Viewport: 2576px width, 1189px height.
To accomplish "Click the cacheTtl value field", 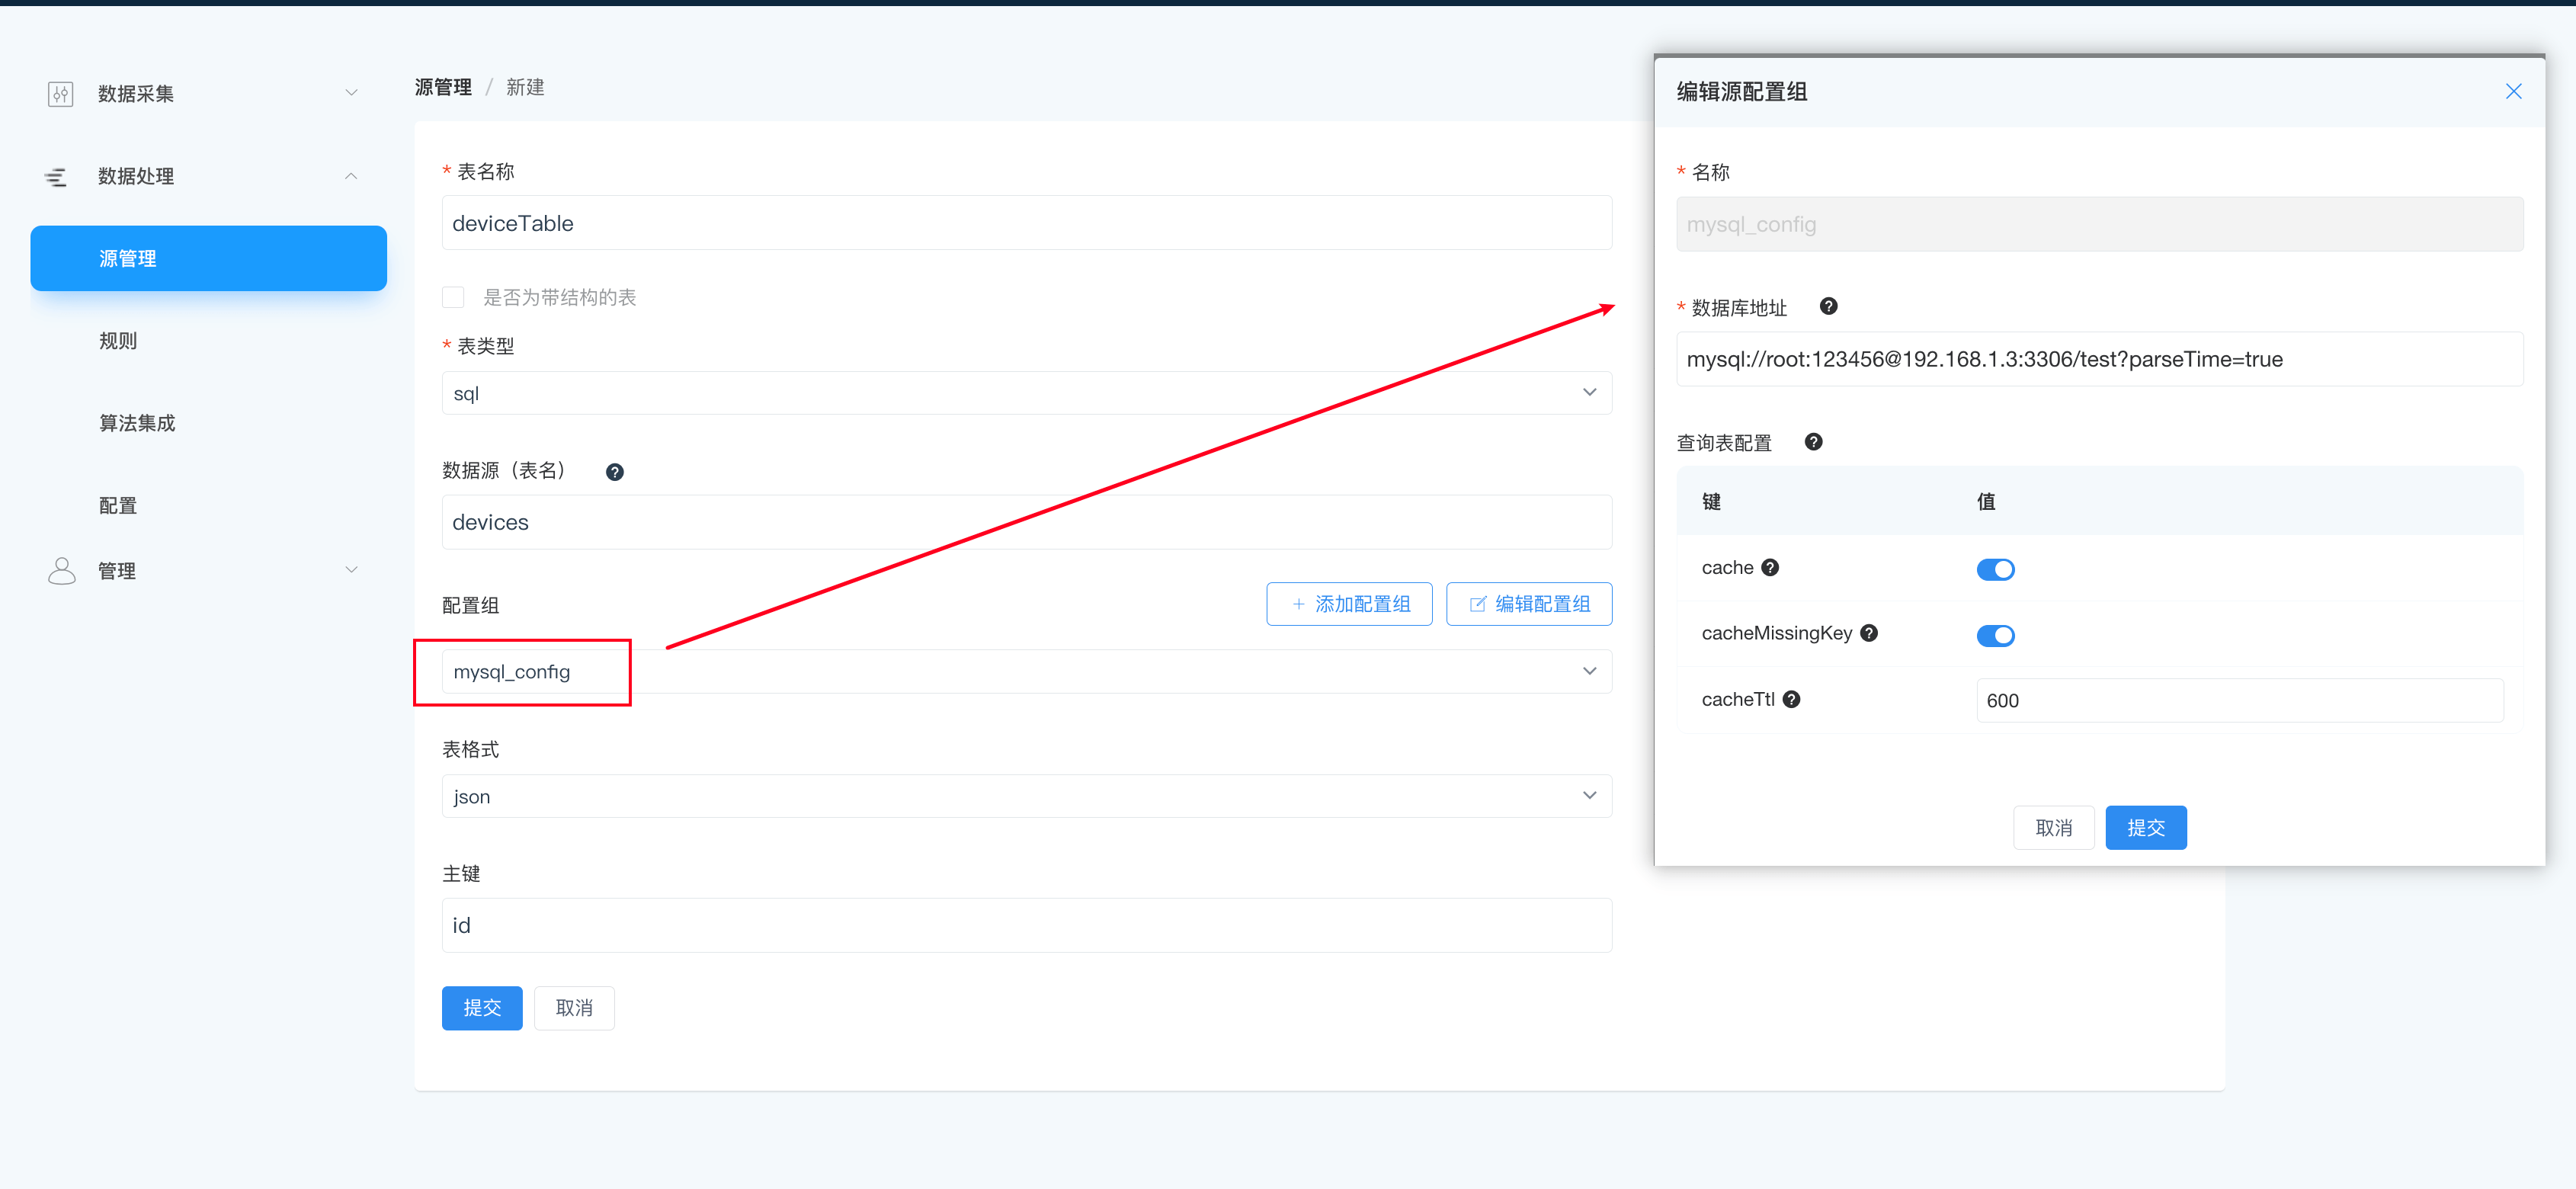I will coord(2239,701).
